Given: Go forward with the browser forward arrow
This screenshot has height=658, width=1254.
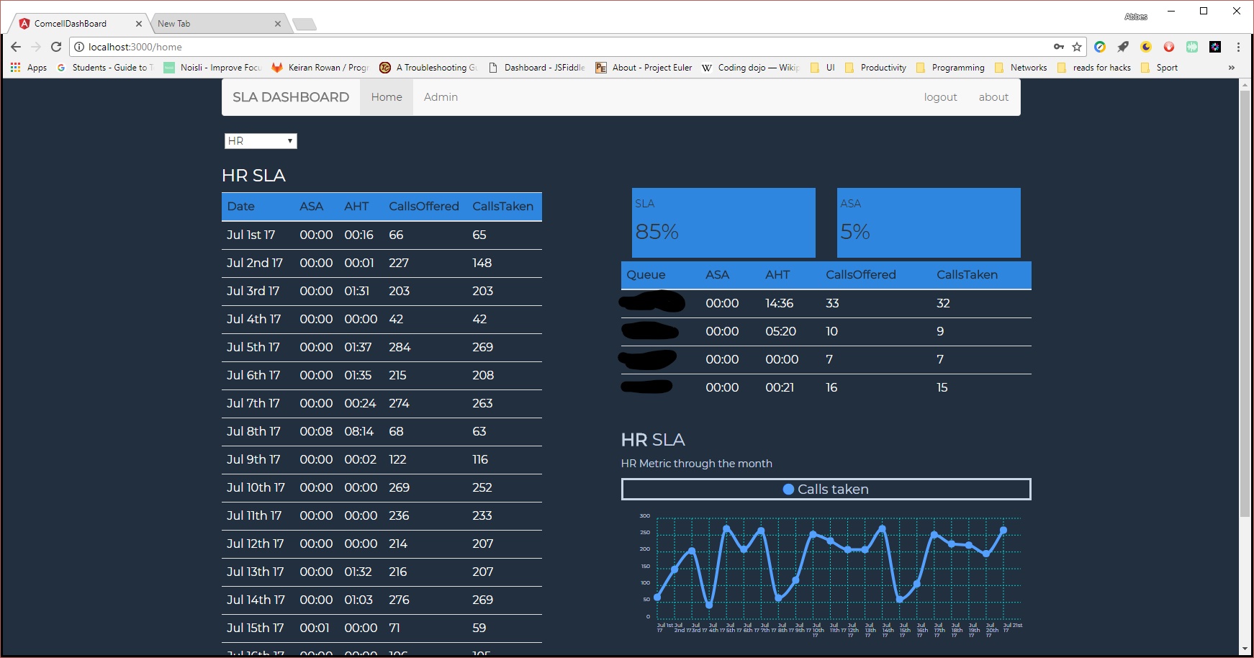Looking at the screenshot, I should coord(36,47).
